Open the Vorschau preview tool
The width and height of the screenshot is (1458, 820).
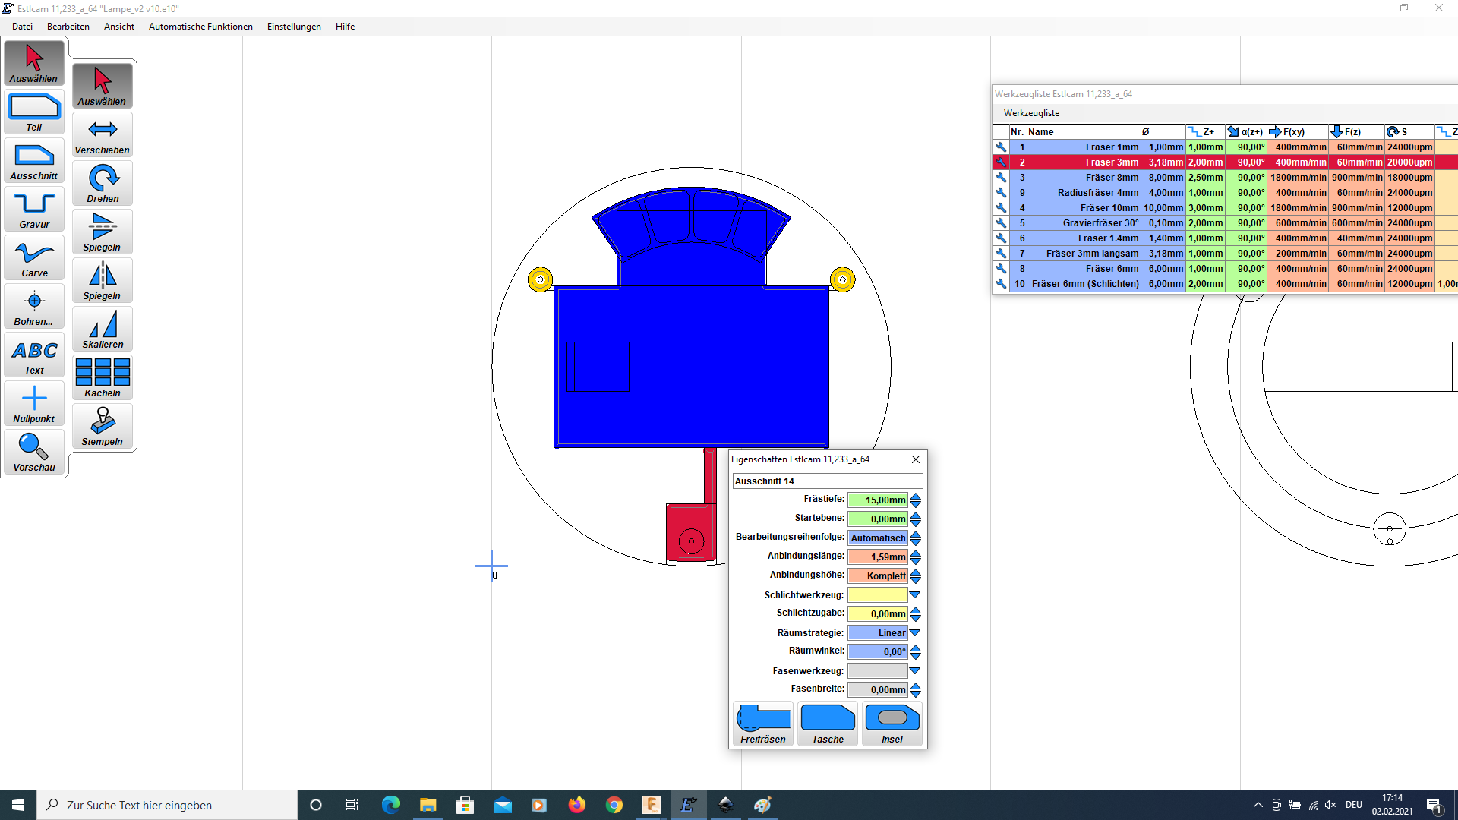click(34, 453)
